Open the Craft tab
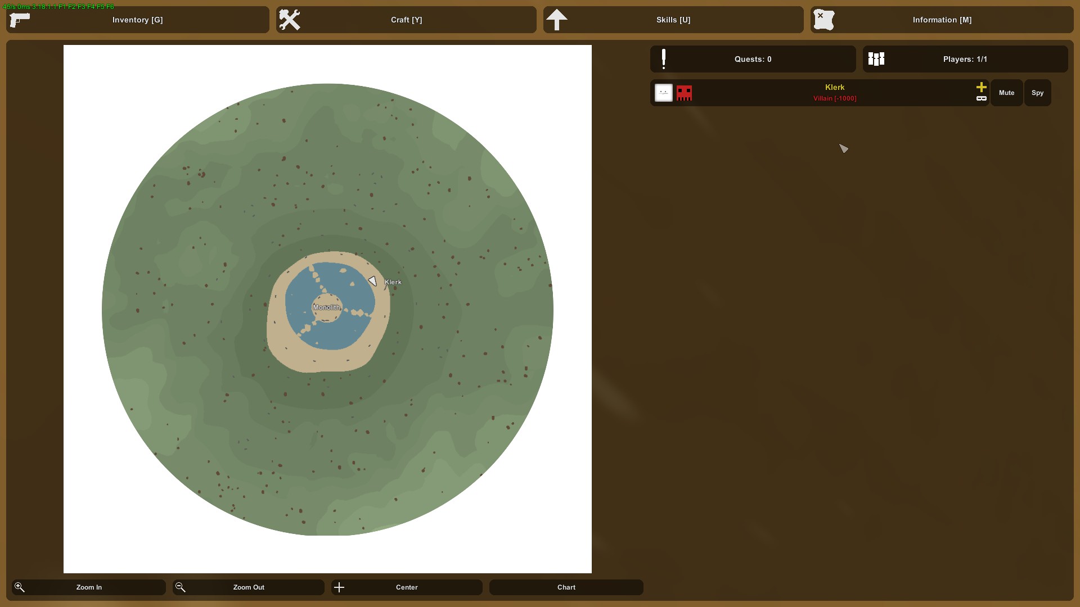The width and height of the screenshot is (1080, 607). point(406,20)
